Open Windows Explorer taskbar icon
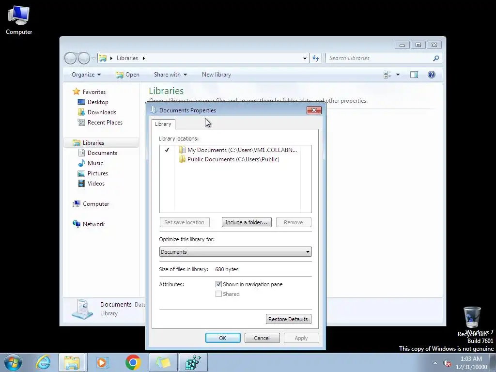Image resolution: width=496 pixels, height=372 pixels. click(x=72, y=362)
